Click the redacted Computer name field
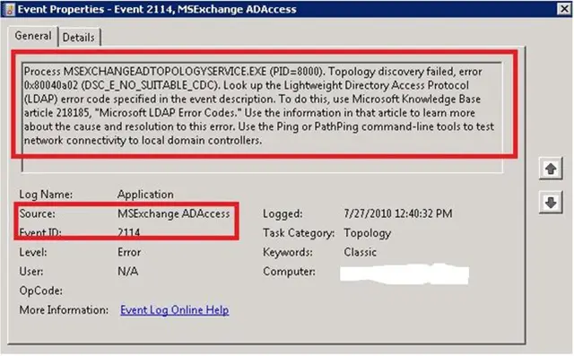Image resolution: width=574 pixels, height=356 pixels. (404, 274)
